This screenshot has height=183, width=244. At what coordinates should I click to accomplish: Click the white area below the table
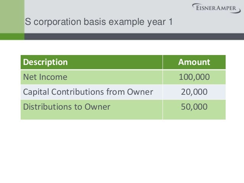[122, 151]
